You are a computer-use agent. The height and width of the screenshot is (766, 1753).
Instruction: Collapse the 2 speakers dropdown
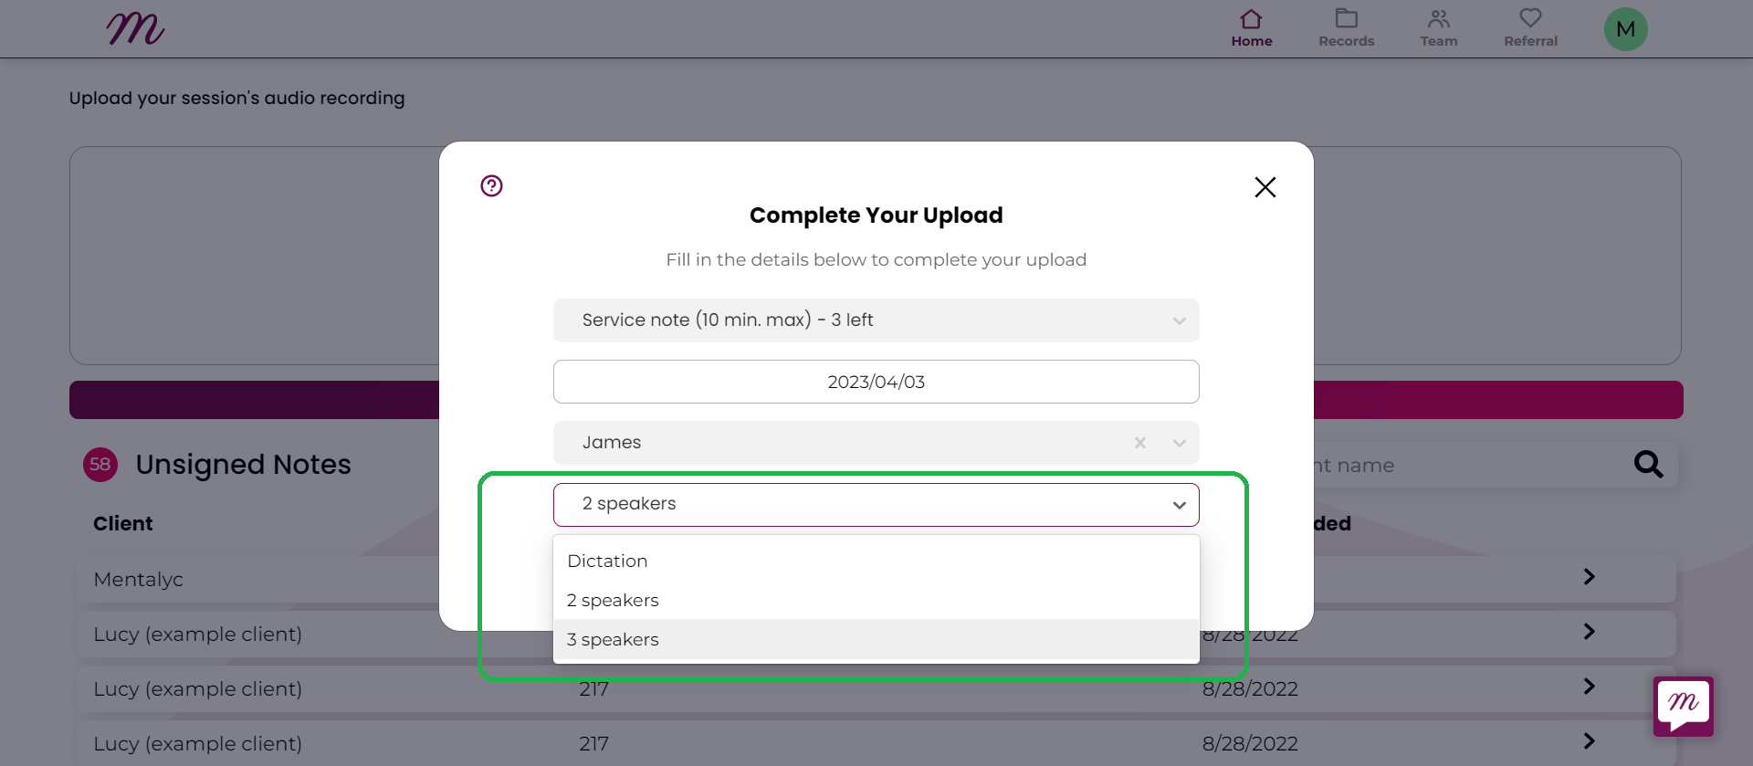coord(1179,505)
